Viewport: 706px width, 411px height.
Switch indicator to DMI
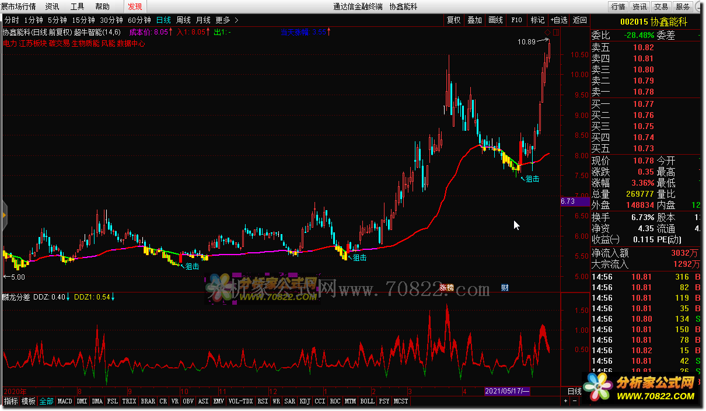pos(82,402)
